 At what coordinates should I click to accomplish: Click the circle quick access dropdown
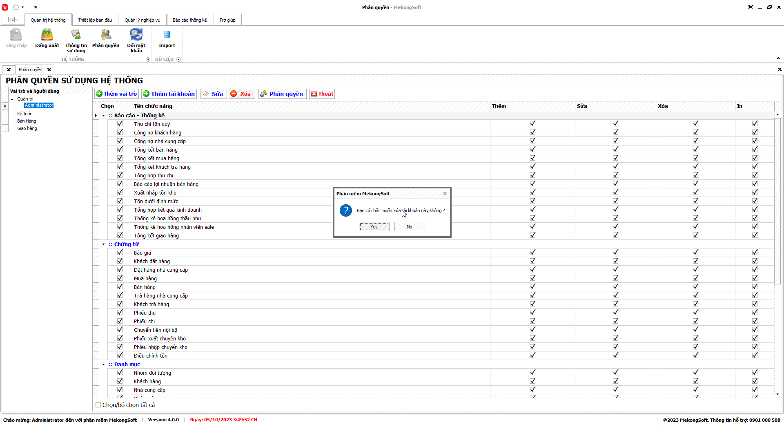18,7
